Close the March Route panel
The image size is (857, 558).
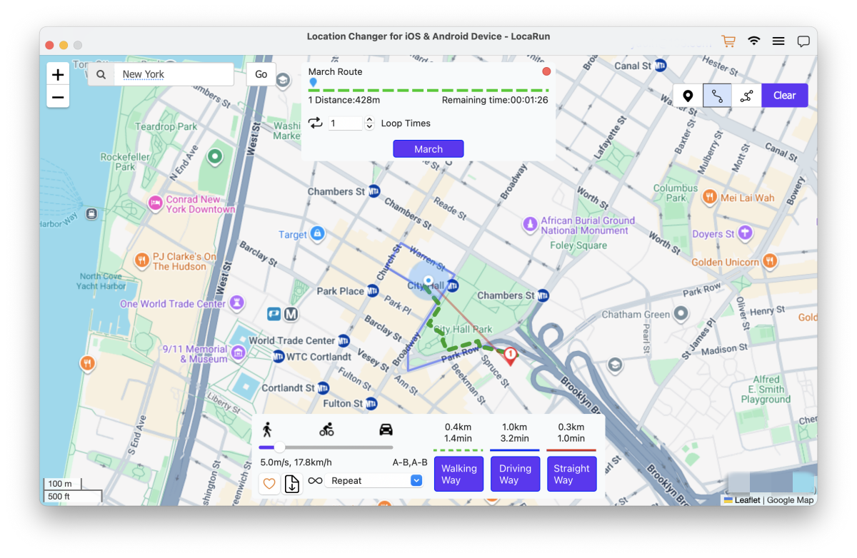coord(546,71)
